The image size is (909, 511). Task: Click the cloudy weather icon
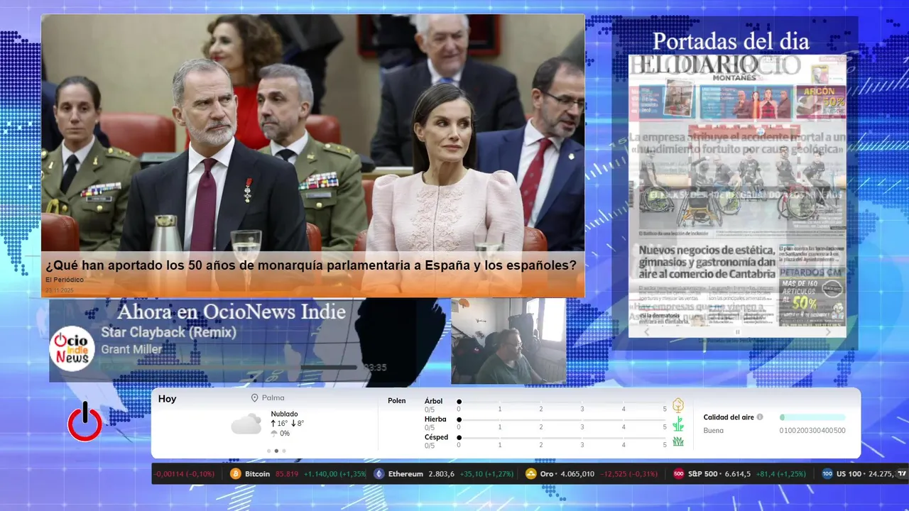click(246, 424)
